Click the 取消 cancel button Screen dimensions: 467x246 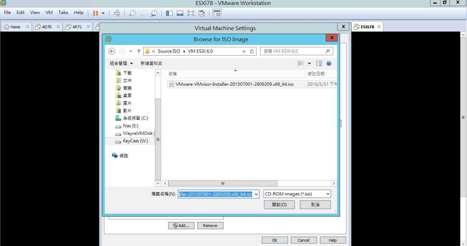[x=315, y=205]
